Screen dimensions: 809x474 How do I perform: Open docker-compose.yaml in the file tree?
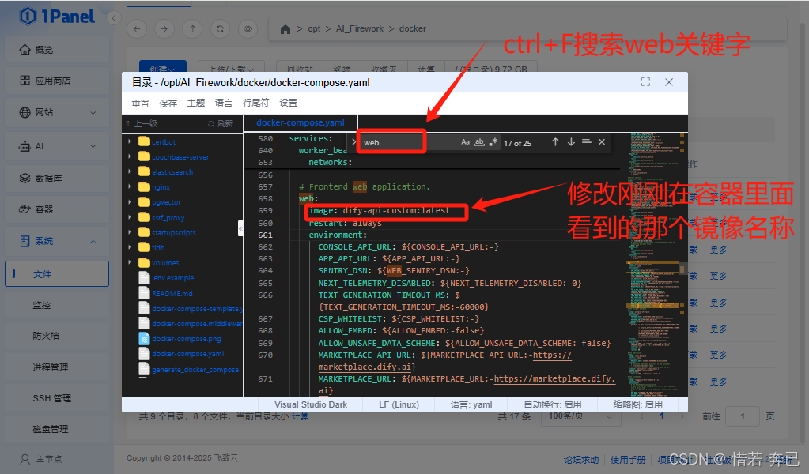coord(187,354)
